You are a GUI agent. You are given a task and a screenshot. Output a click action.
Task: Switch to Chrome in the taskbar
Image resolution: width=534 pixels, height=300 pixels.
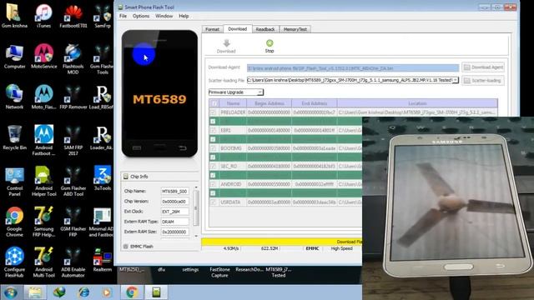click(x=132, y=292)
